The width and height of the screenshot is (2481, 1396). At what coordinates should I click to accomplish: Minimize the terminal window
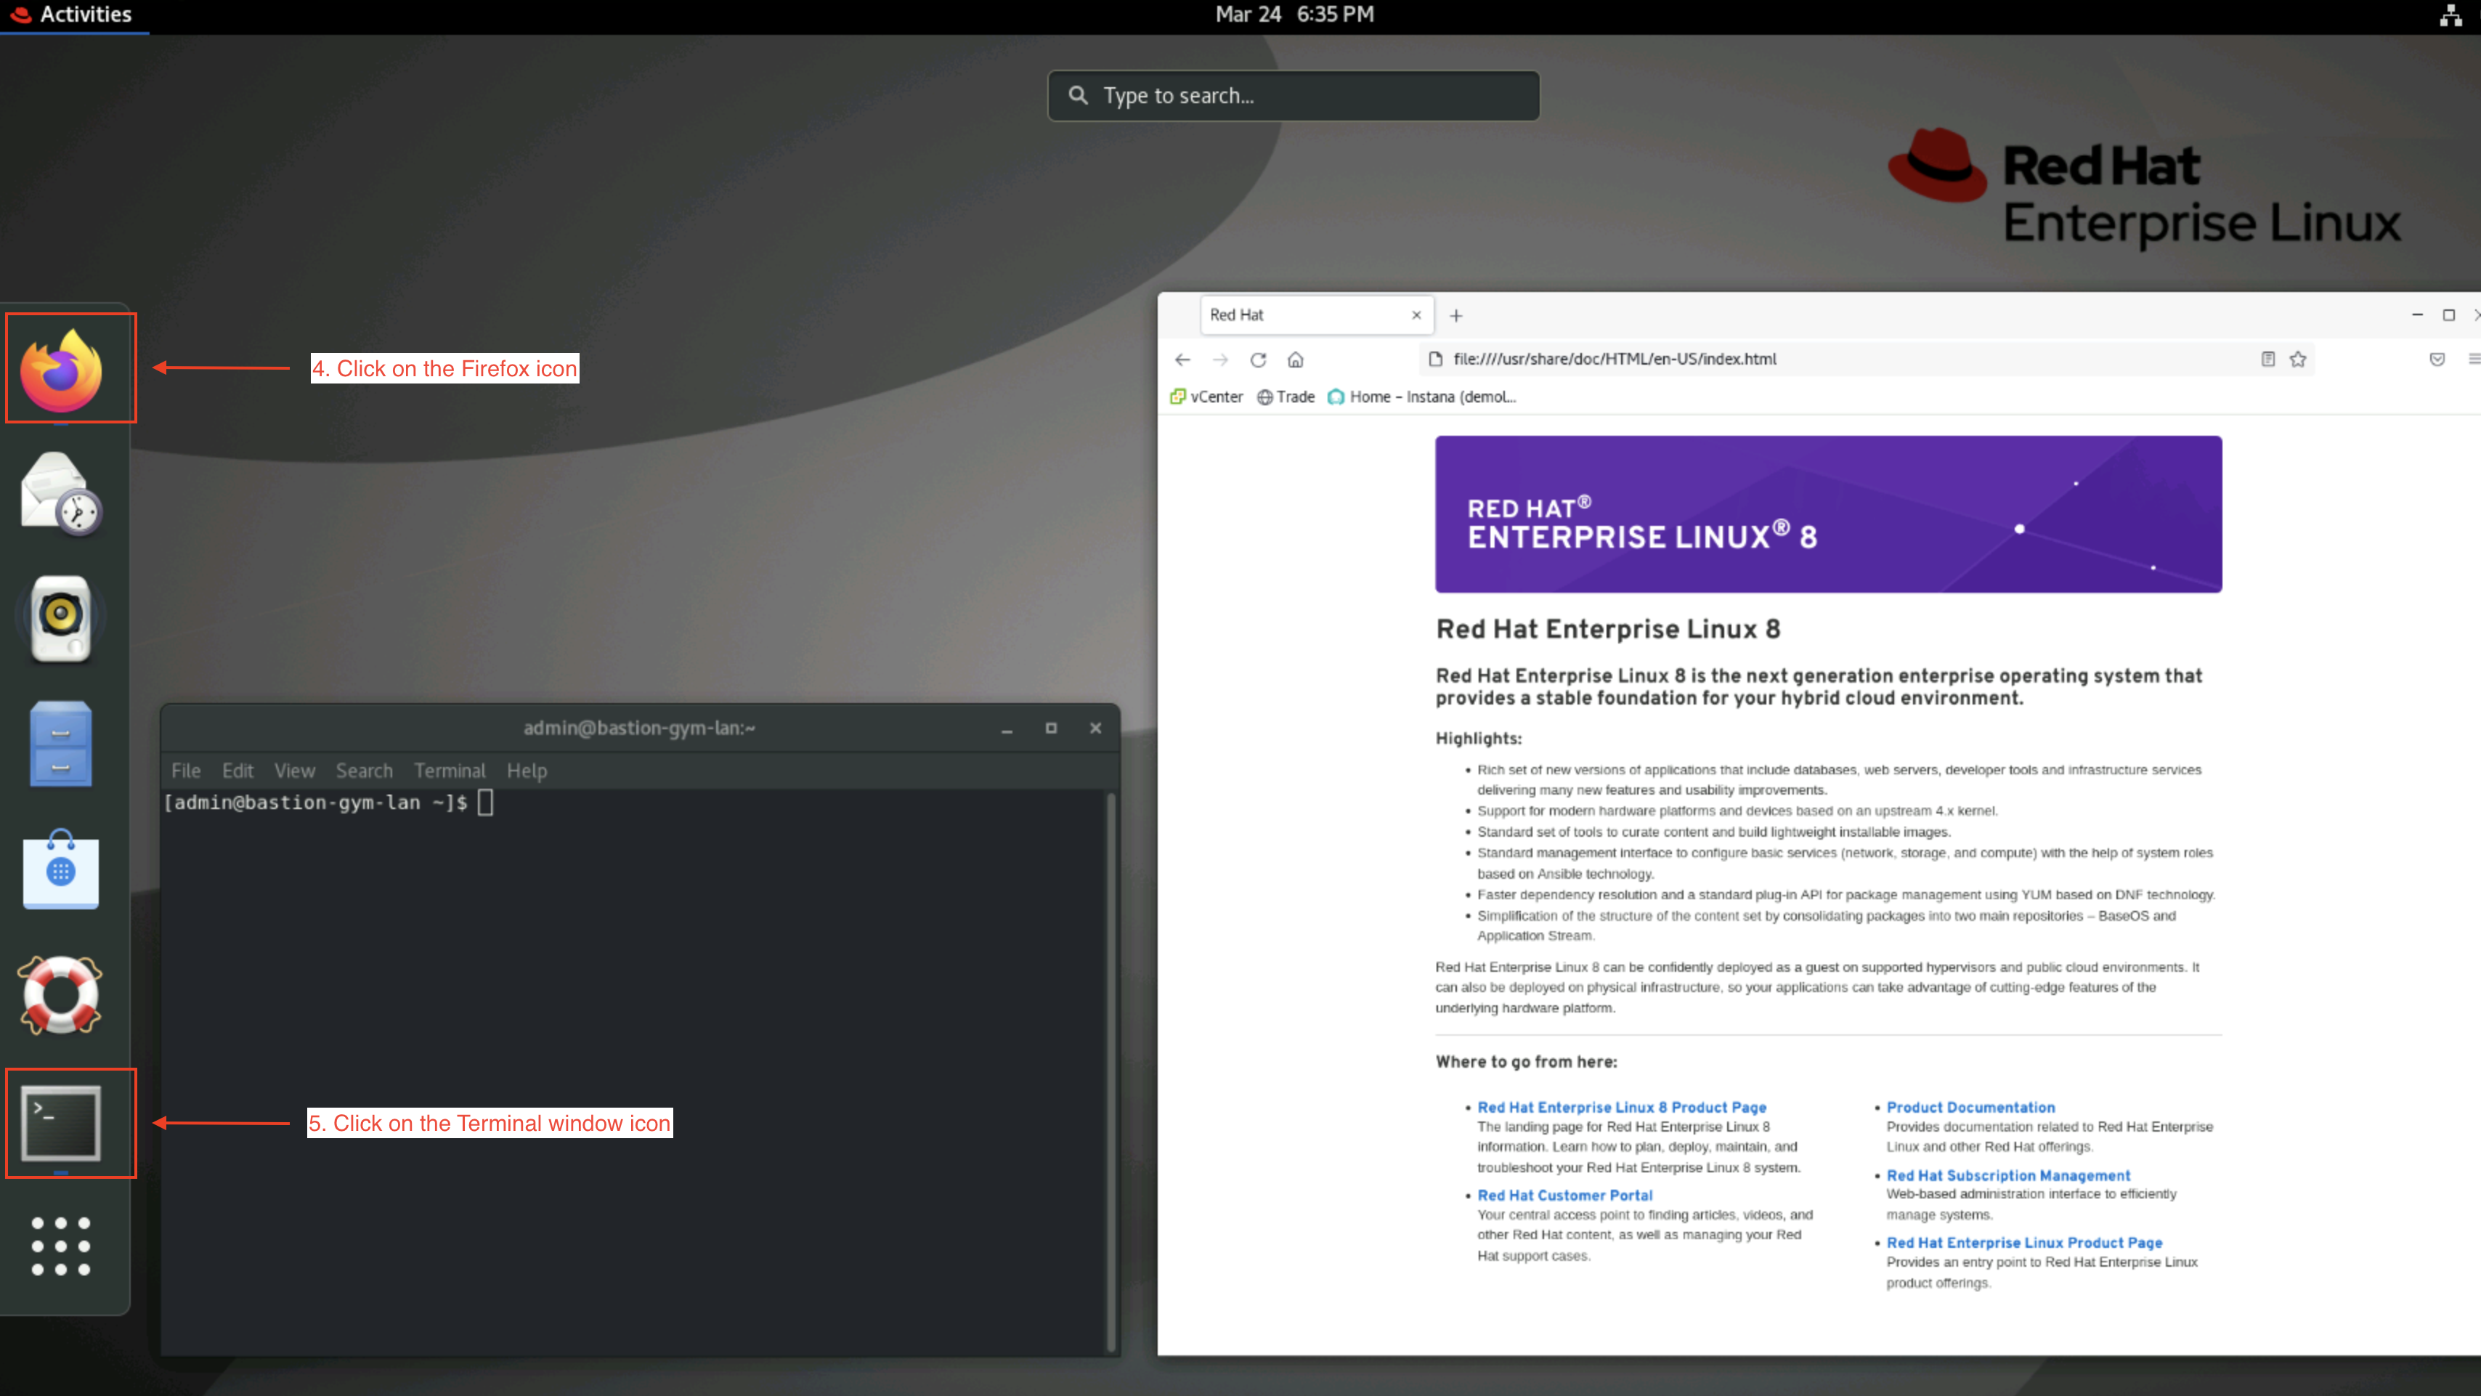point(1007,729)
